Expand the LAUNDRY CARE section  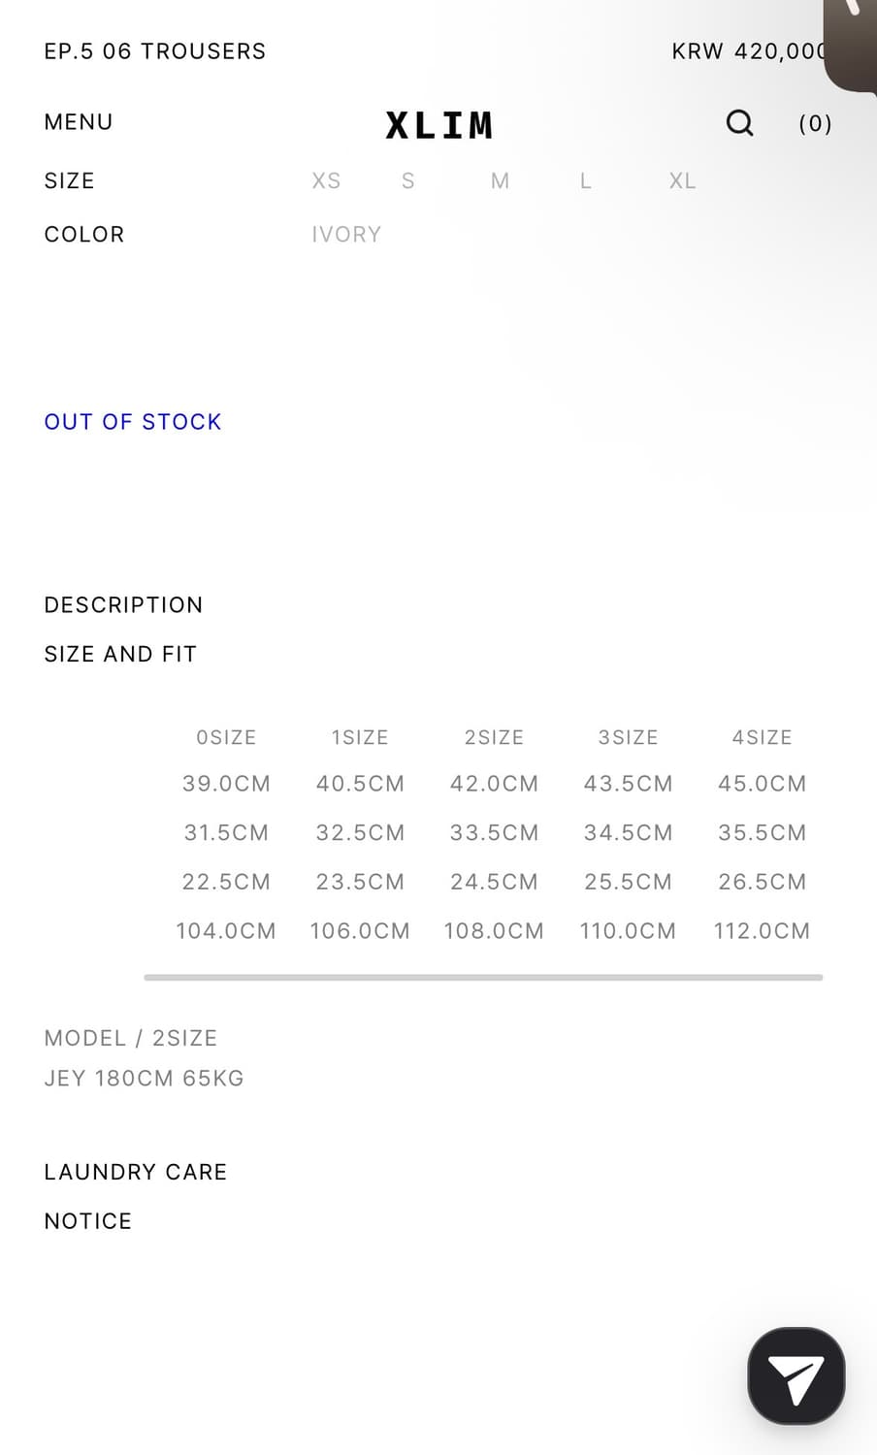pyautogui.click(x=135, y=1172)
